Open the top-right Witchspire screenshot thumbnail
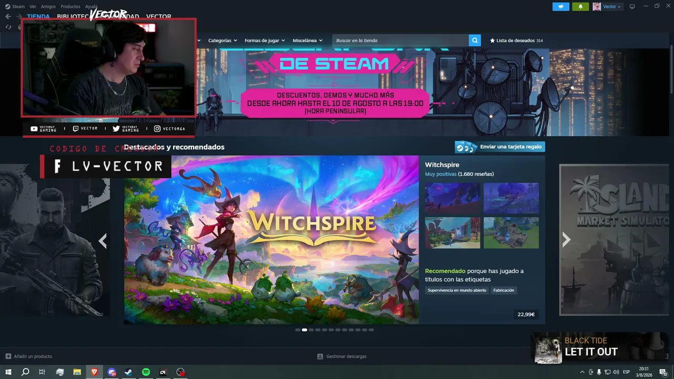Image resolution: width=674 pixels, height=379 pixels. (x=511, y=198)
